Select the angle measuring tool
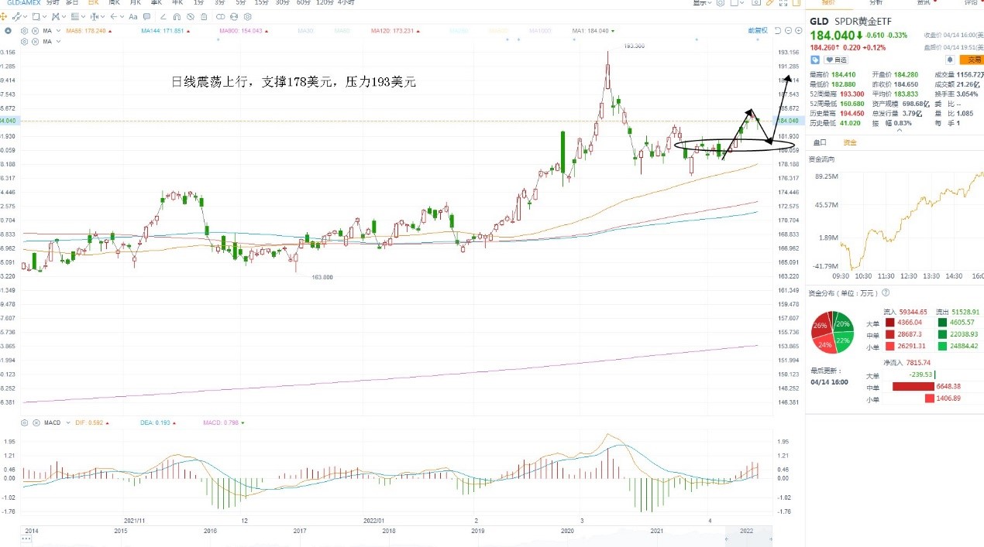The width and height of the screenshot is (984, 547). [163, 16]
